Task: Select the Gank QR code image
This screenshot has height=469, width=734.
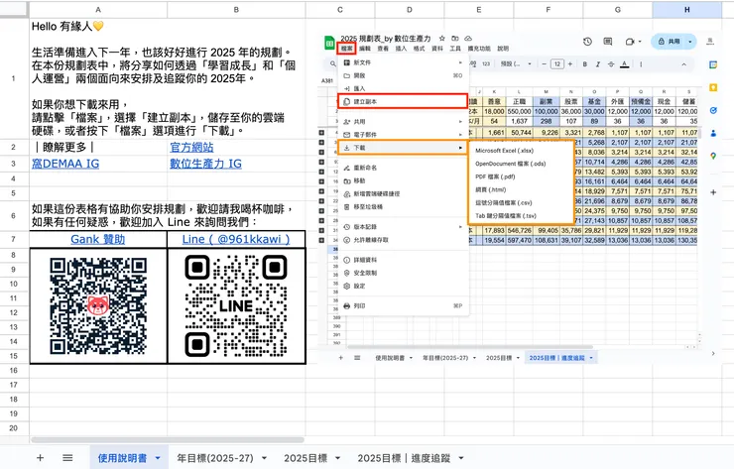Action: tap(98, 305)
